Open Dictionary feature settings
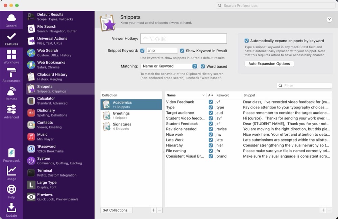The height and width of the screenshot is (219, 338). (x=60, y=113)
